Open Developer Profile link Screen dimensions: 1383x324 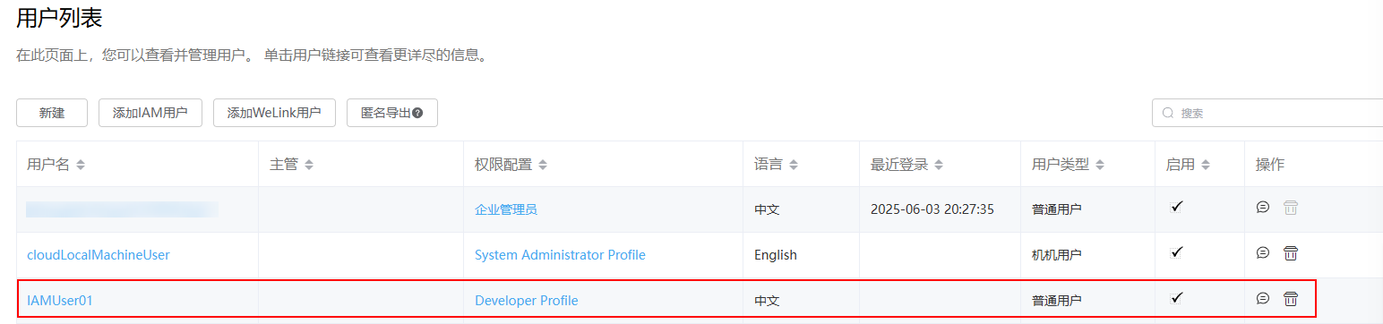pyautogui.click(x=527, y=301)
